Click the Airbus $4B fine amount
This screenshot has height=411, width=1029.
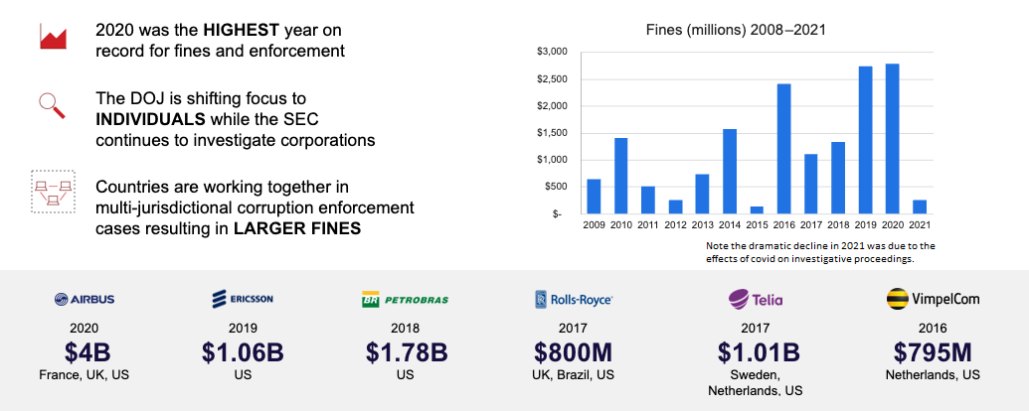tap(87, 352)
